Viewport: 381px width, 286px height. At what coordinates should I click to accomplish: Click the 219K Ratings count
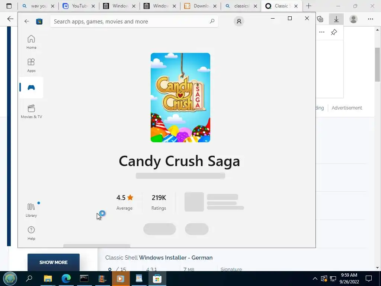pos(159,202)
